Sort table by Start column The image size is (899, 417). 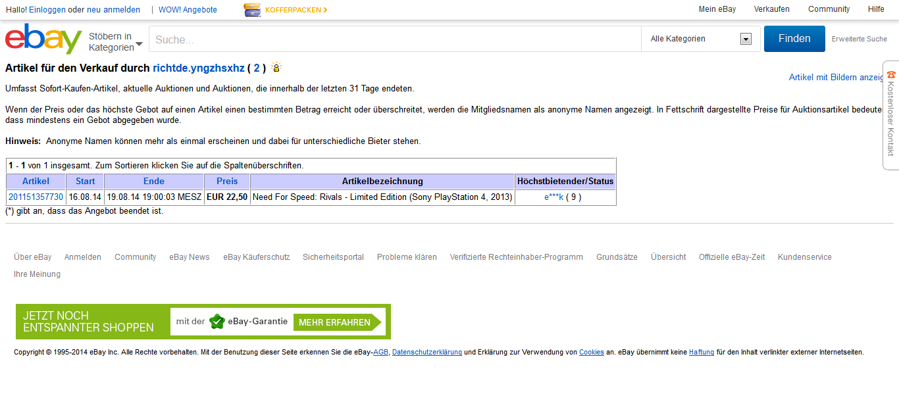(86, 181)
